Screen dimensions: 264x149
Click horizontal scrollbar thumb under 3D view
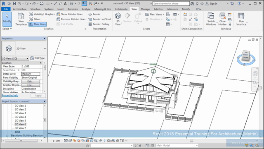click(191, 141)
